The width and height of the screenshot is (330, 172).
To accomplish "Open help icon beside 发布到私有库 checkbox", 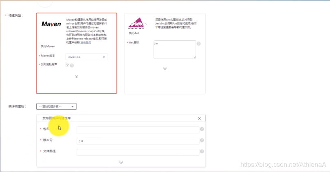I will click(x=72, y=66).
